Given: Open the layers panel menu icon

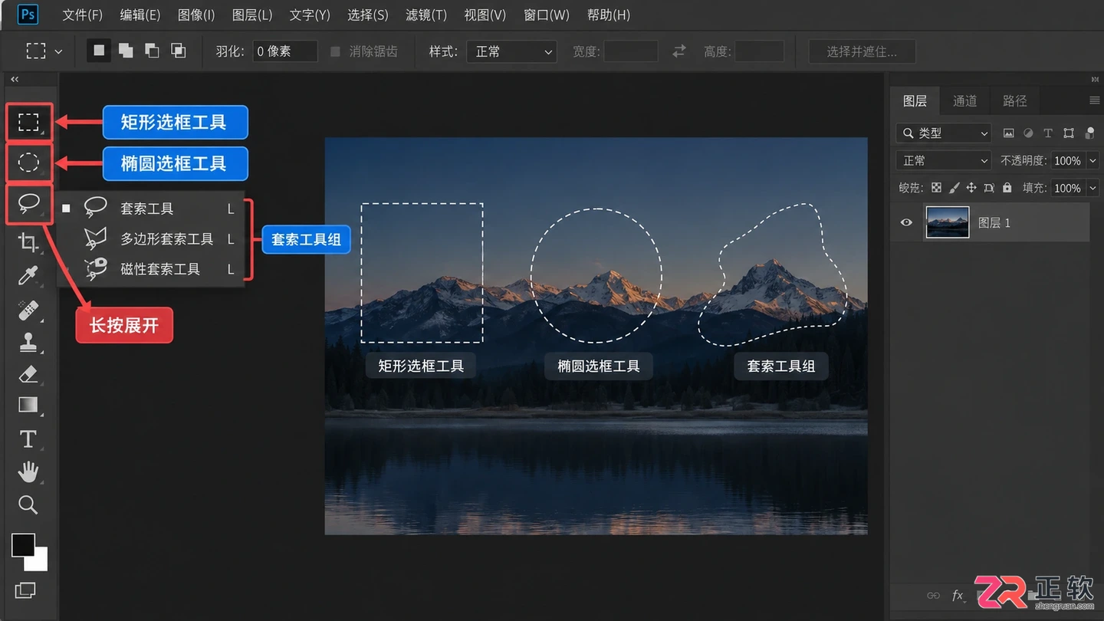Looking at the screenshot, I should click(x=1094, y=100).
